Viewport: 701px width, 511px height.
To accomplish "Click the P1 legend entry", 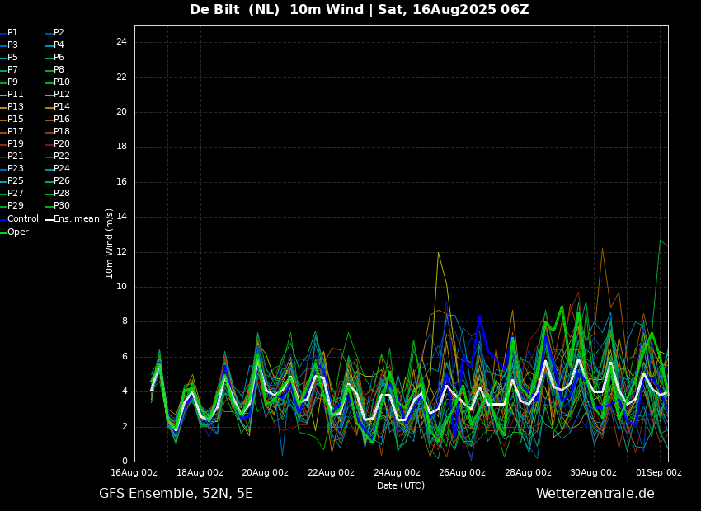I will pyautogui.click(x=12, y=33).
